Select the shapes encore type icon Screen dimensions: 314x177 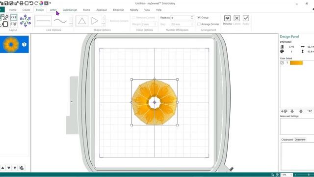[x=4, y=18]
